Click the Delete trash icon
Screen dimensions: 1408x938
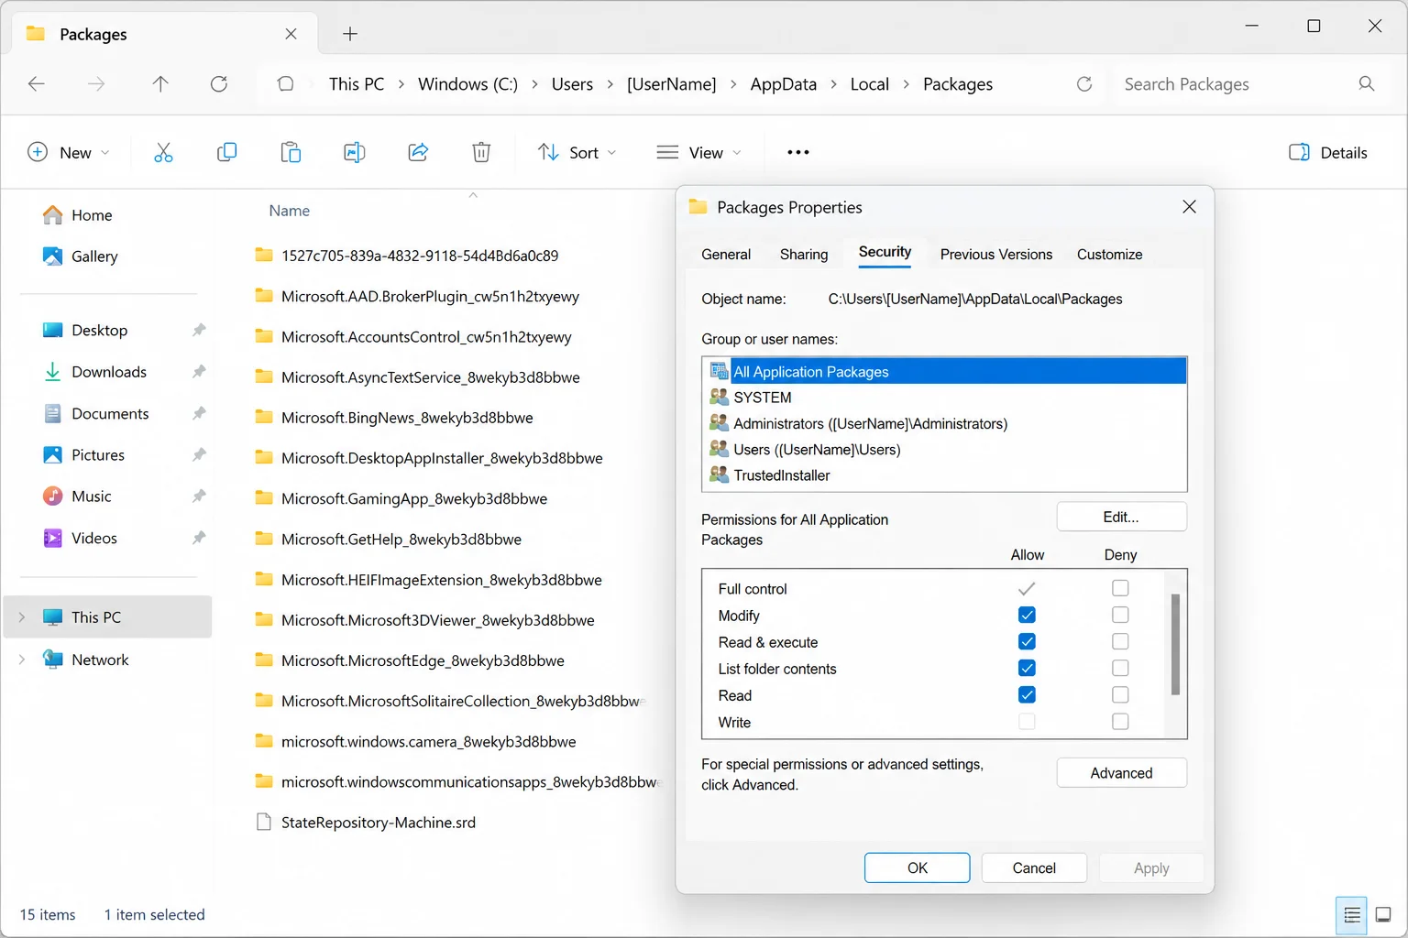coord(481,152)
